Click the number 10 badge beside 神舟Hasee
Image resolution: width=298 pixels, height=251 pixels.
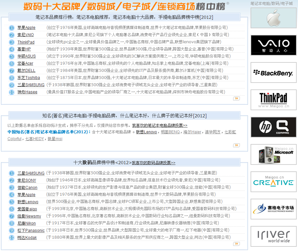[12, 92]
